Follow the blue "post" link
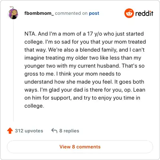Screen dimensions: 160x160 (94, 14)
